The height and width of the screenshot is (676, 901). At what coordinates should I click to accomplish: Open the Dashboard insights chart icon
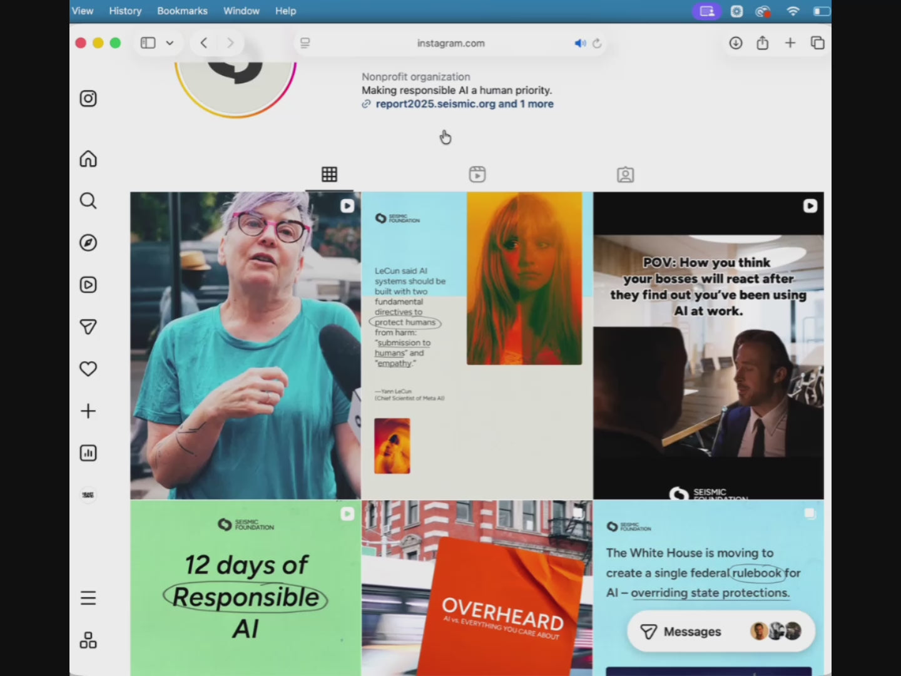(88, 453)
